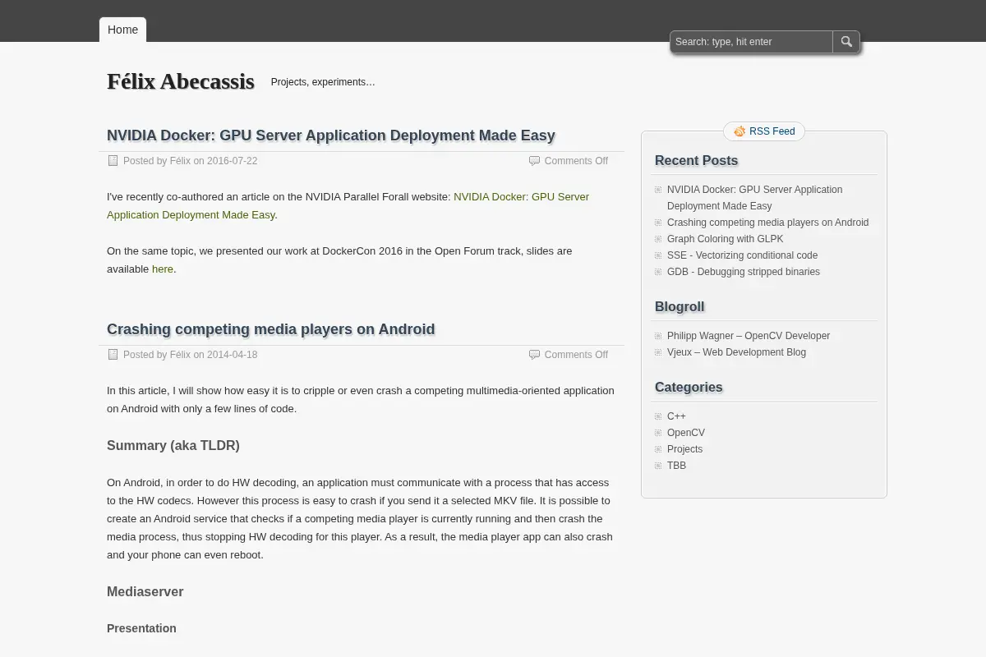986x657 pixels.
Task: Click the 'Blogroll' sidebar heading
Action: [x=680, y=307]
